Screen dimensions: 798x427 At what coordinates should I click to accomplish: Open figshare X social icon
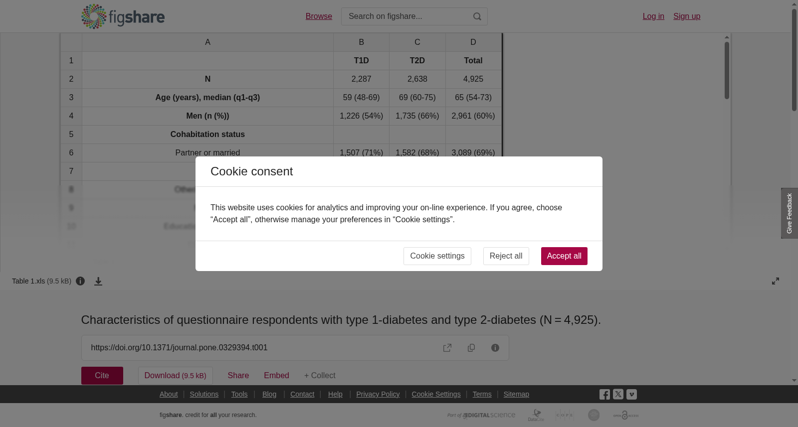pyautogui.click(x=618, y=394)
